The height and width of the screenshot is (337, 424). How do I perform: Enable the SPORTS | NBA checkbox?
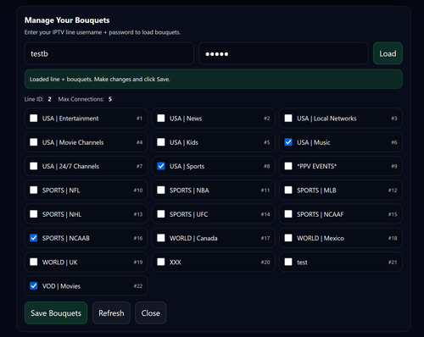pos(161,190)
